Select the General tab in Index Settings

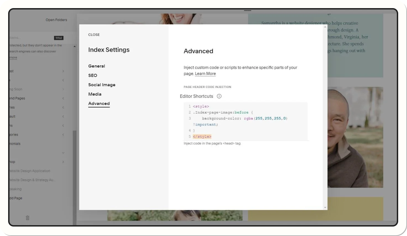pyautogui.click(x=96, y=66)
